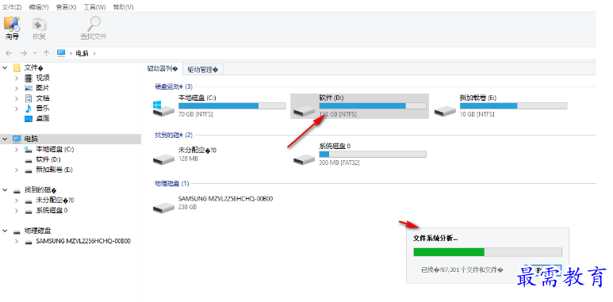The image size is (613, 302).
Task: Select the 本地磁盘 (C:) drive icon
Action: click(163, 109)
